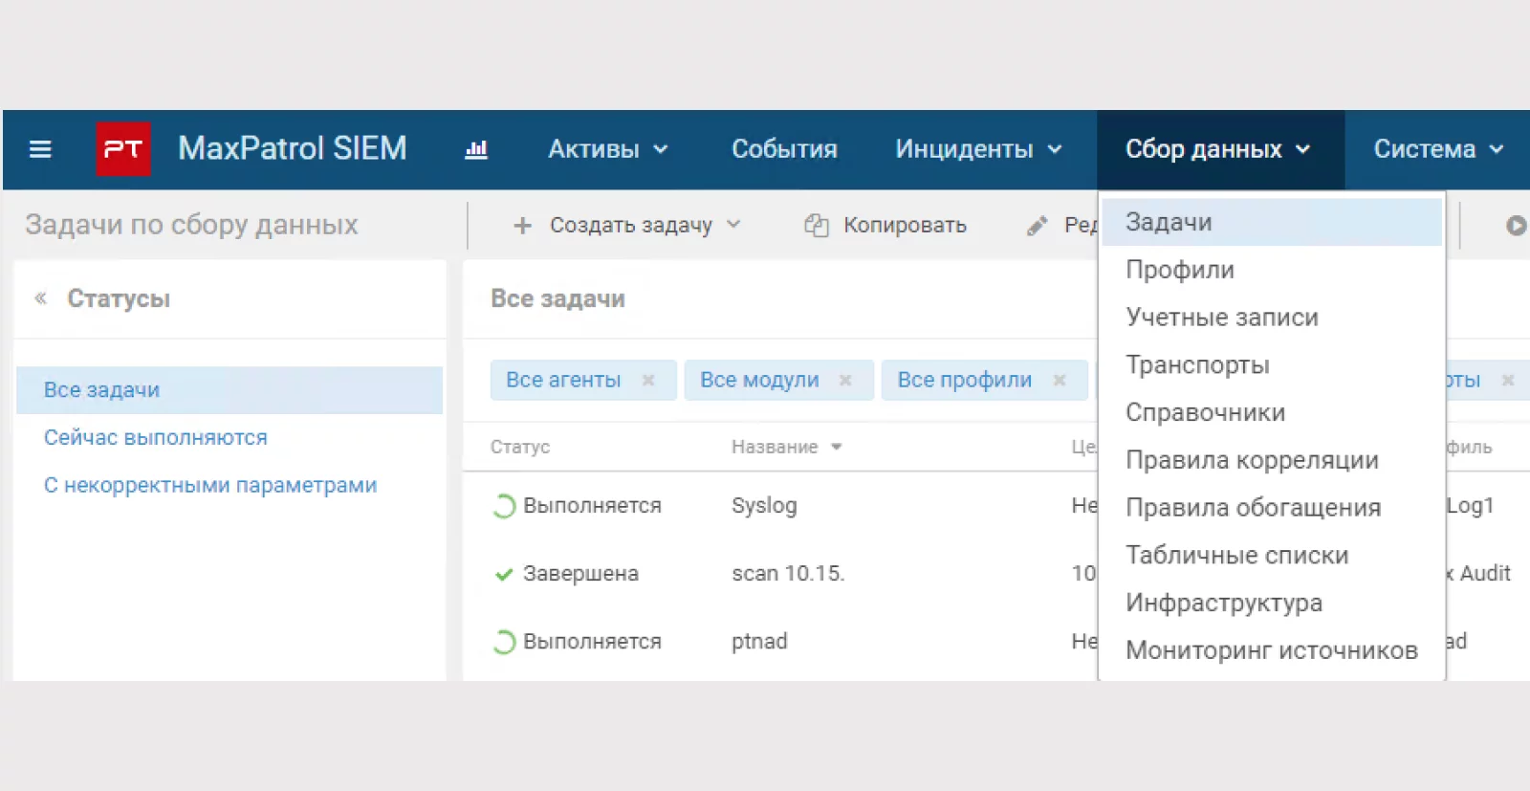Remove the Все модули filter chip
Image resolution: width=1530 pixels, height=791 pixels.
pyautogui.click(x=845, y=381)
